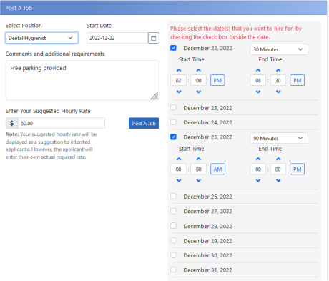Click the Post A Job button
329x281 pixels.
pos(144,123)
